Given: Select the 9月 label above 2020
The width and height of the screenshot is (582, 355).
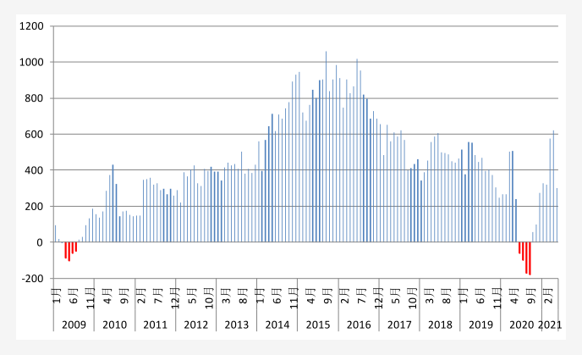Looking at the screenshot, I should pos(531,296).
